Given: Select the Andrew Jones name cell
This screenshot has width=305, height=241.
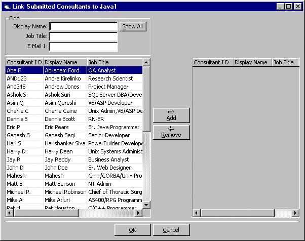Looking at the screenshot, I should click(65, 87).
